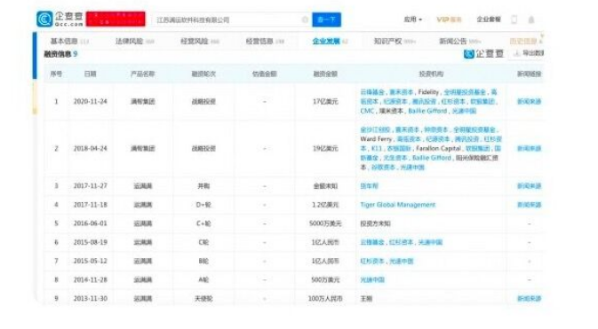Export the financing data with 导出数据
Viewport: 598px width, 329px height.
point(528,53)
